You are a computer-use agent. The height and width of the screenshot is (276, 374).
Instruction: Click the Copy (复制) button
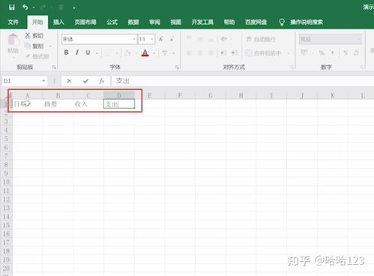(34, 46)
